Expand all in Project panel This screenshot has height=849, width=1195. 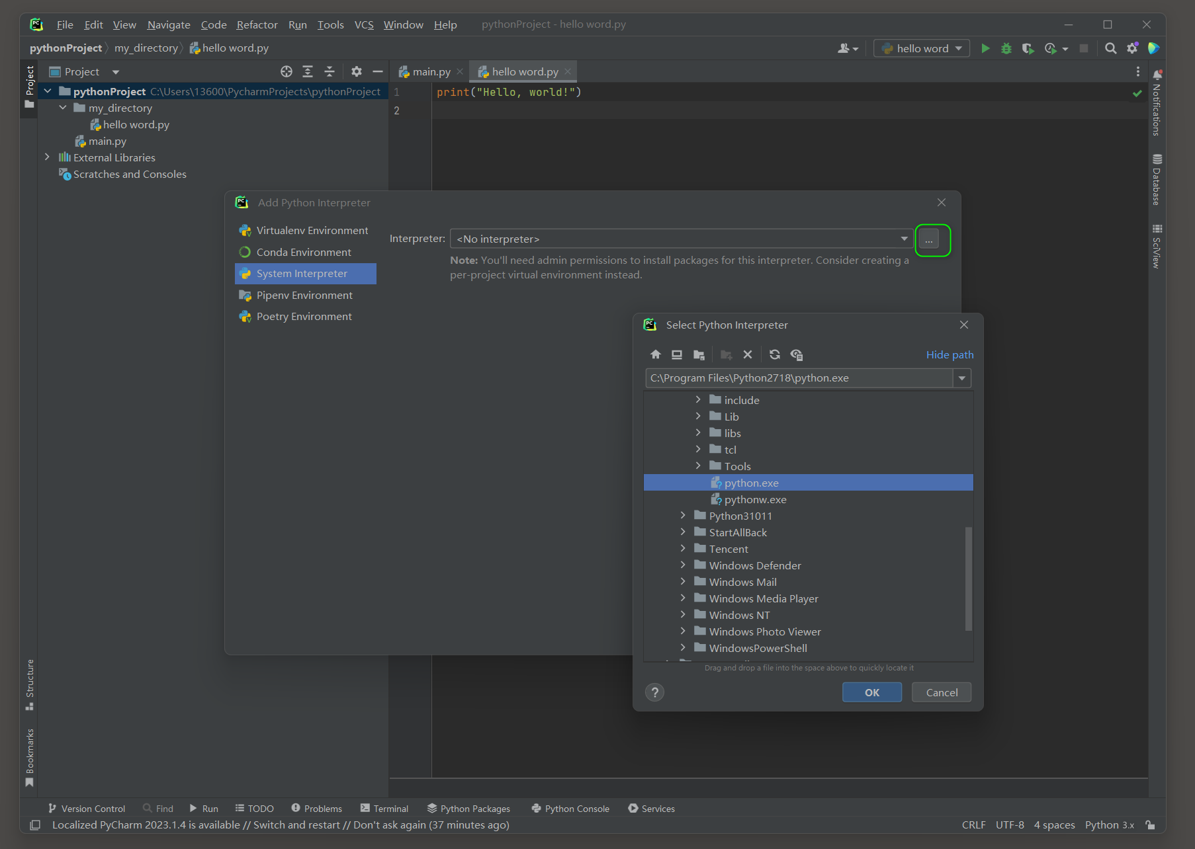[308, 71]
